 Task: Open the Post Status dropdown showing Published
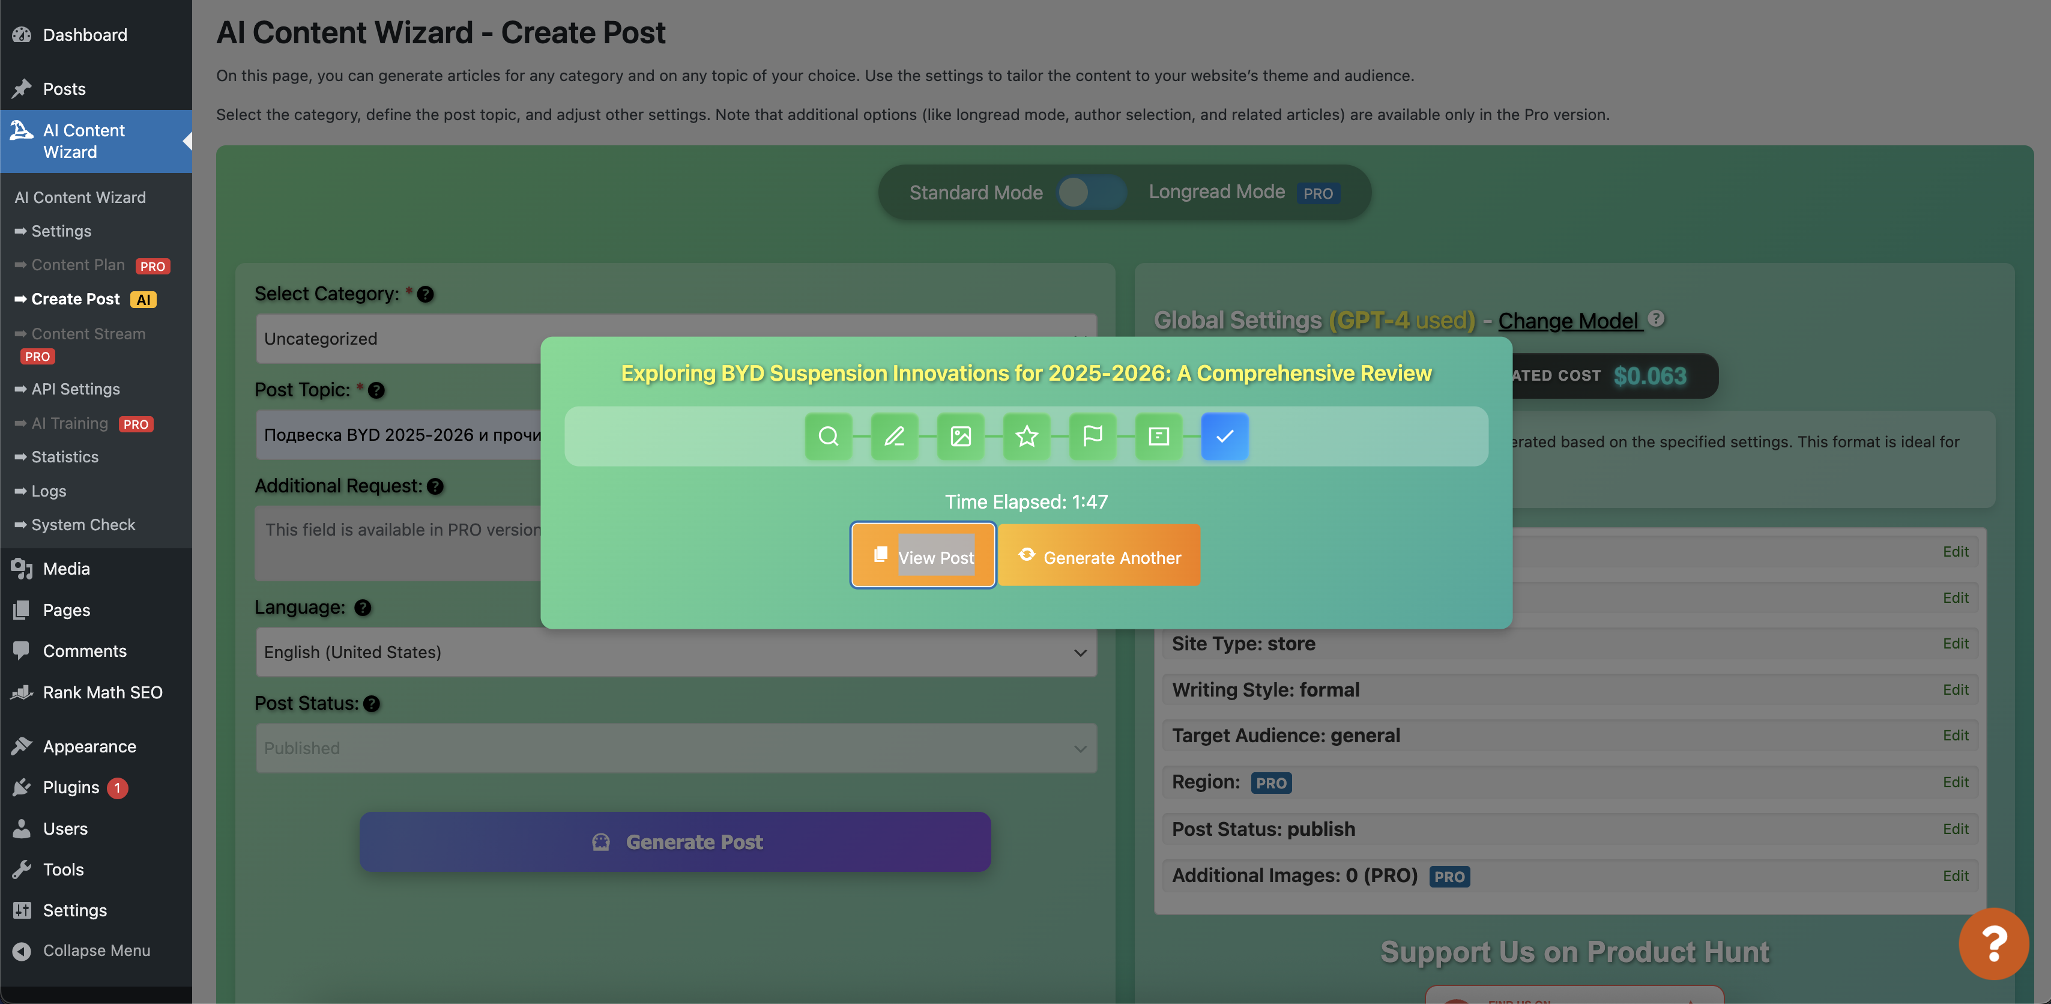pyautogui.click(x=676, y=748)
